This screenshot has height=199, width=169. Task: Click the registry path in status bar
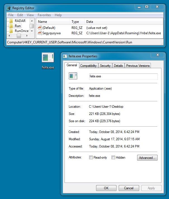[x=70, y=42]
